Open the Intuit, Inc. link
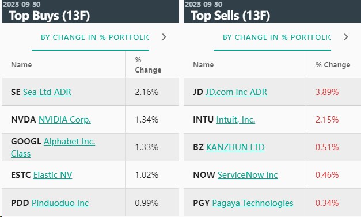The width and height of the screenshot is (361, 217). coord(235,120)
